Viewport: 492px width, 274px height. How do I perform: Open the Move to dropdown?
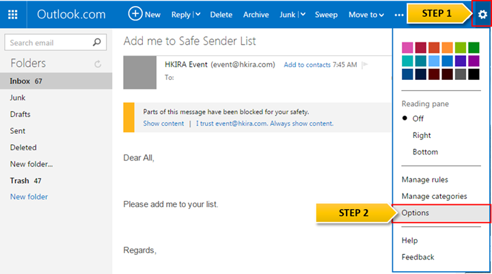click(x=366, y=15)
